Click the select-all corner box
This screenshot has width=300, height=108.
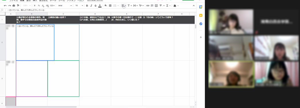3,14
